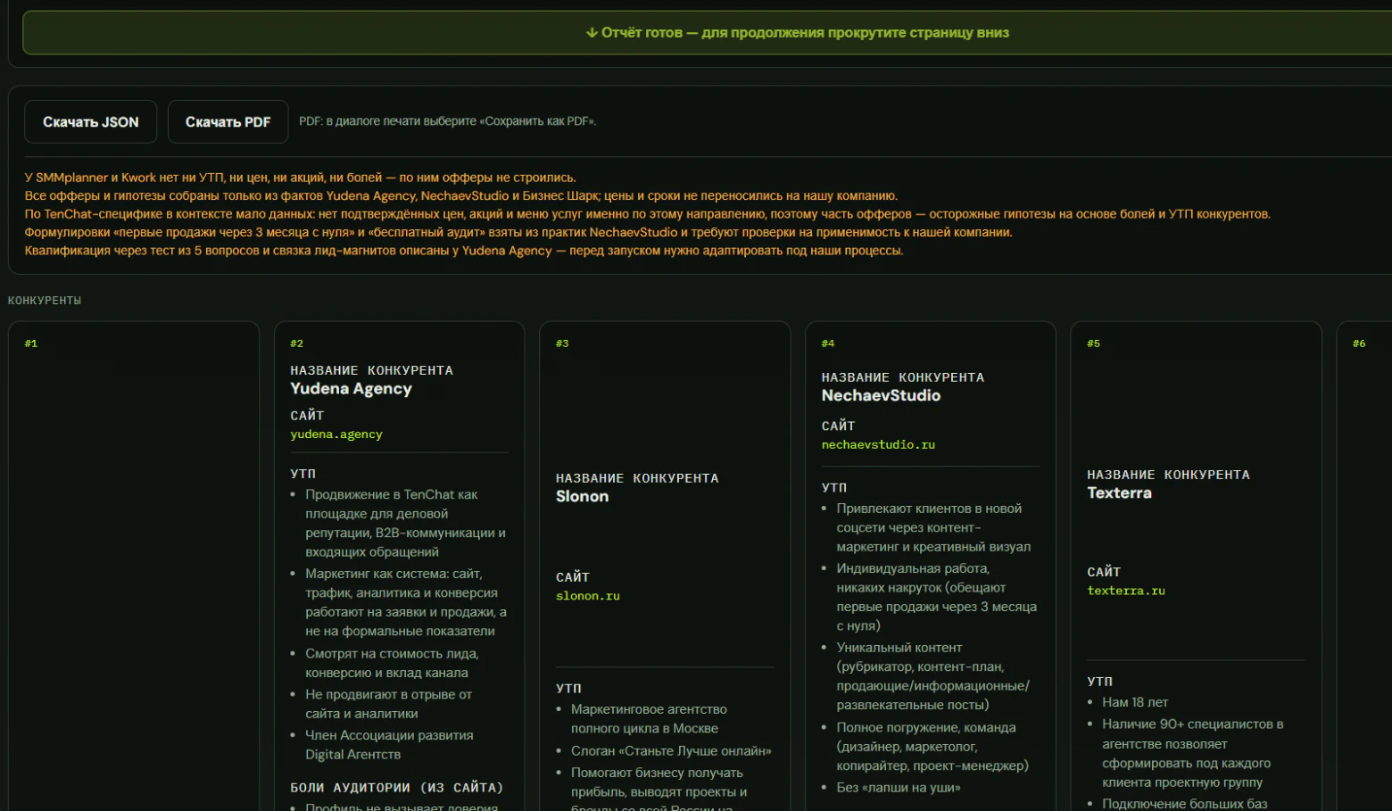The image size is (1392, 811).
Task: Click the bullet «Без «лапши на уши»»
Action: (x=899, y=788)
